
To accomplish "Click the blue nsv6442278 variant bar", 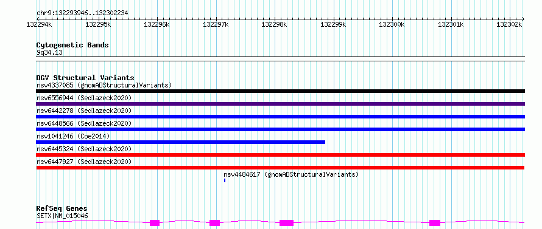I will (x=280, y=117).
